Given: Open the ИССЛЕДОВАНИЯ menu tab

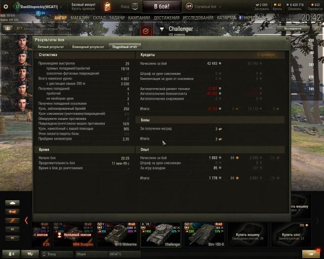Looking at the screenshot, I should pyautogui.click(x=198, y=18).
